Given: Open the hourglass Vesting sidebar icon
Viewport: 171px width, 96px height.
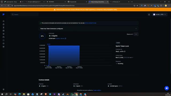Looking at the screenshot, I should [x=3, y=27].
